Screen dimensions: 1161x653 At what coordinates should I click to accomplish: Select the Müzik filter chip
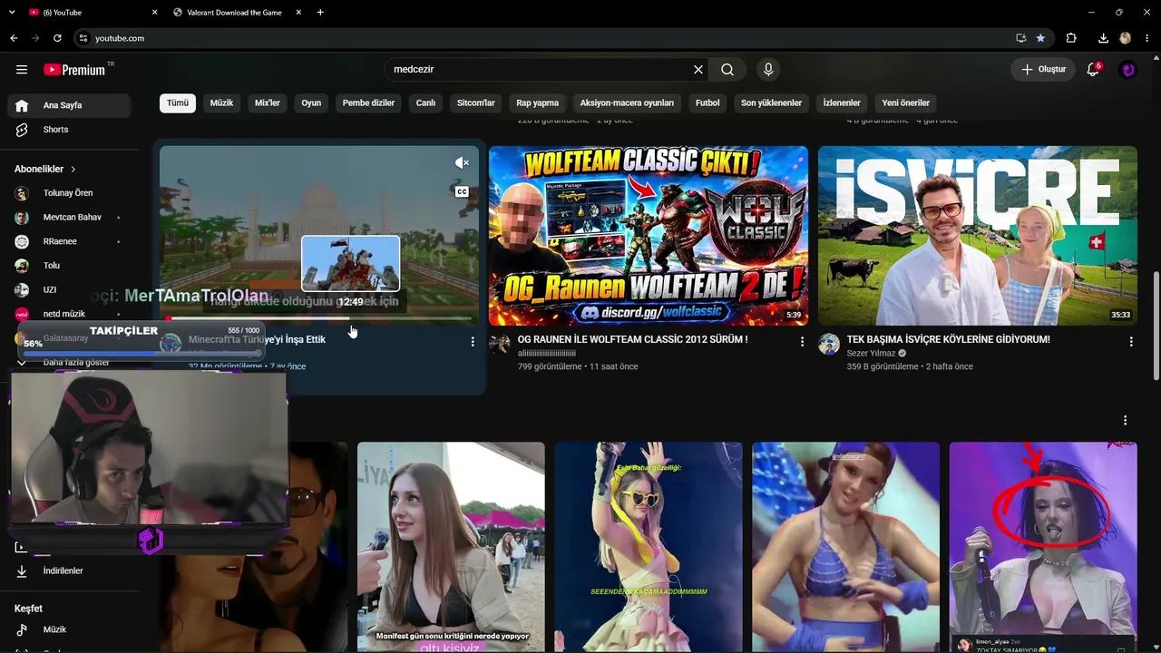pyautogui.click(x=221, y=102)
